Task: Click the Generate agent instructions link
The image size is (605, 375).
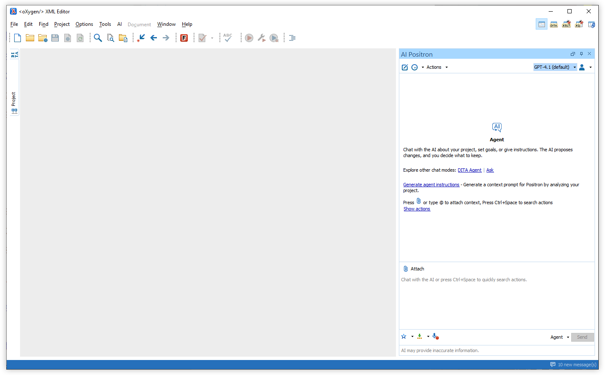Action: (x=431, y=185)
